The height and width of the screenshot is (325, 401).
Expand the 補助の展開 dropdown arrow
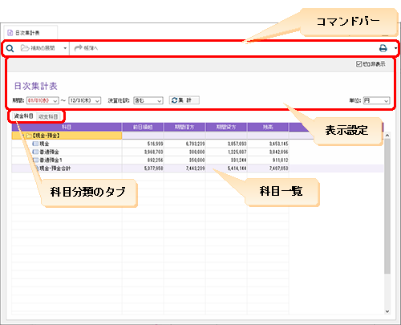click(65, 48)
